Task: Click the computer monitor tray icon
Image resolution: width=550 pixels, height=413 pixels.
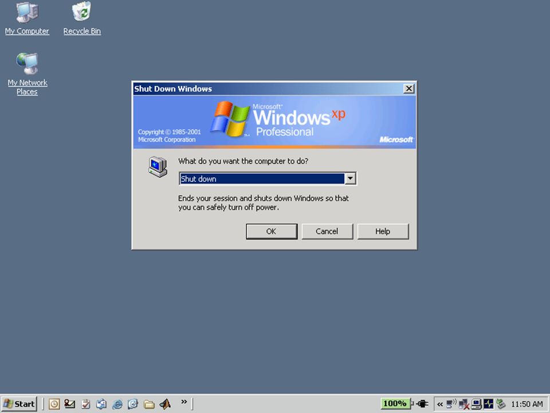Action: point(476,404)
